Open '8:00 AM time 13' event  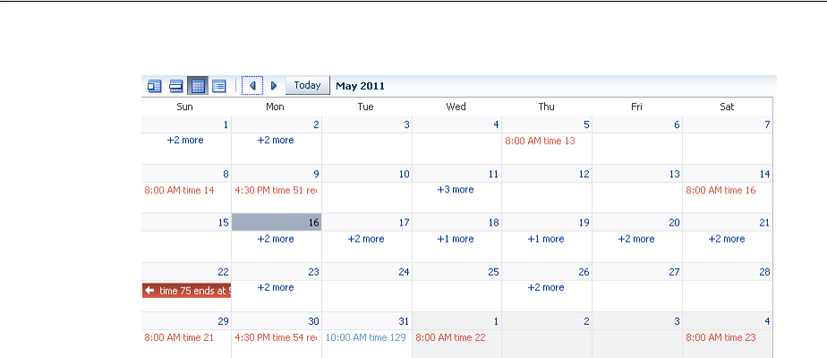[x=541, y=141]
